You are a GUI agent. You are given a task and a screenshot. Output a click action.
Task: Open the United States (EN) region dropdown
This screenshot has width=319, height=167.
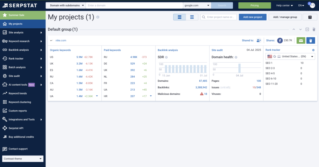pyautogui.click(x=290, y=56)
